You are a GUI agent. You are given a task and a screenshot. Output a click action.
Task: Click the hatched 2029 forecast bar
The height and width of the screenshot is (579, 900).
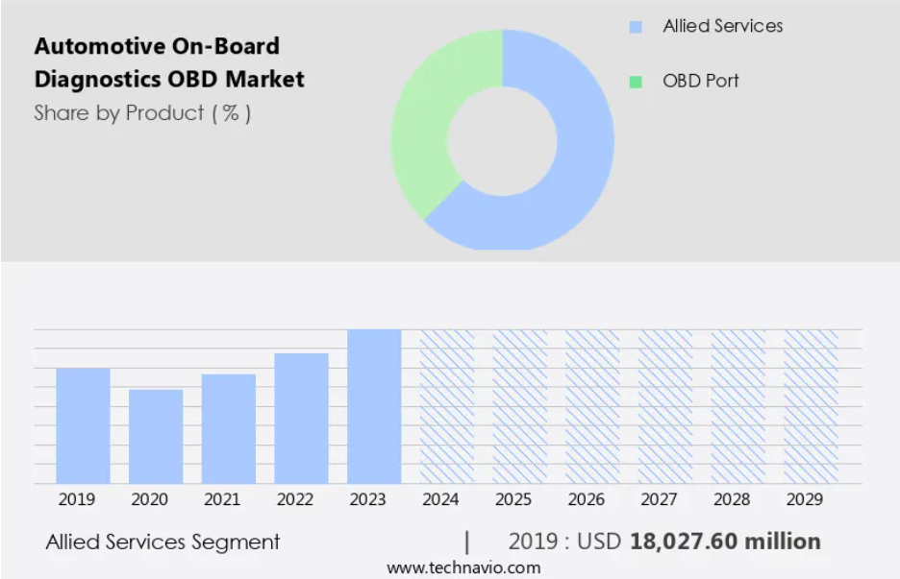point(811,406)
